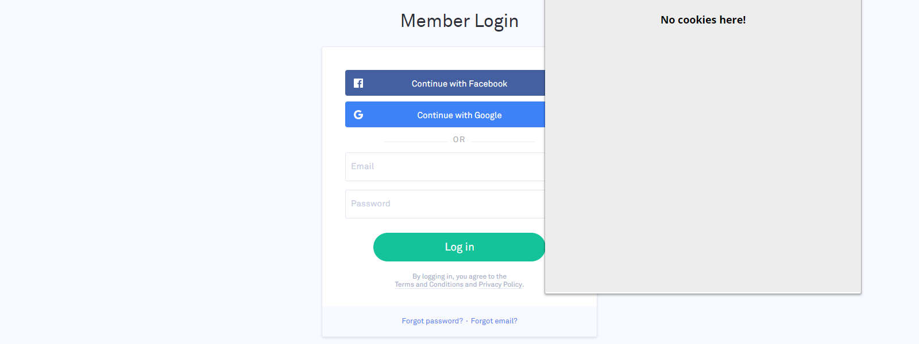Select Continue with Facebook button label
The height and width of the screenshot is (344, 919).
click(459, 84)
